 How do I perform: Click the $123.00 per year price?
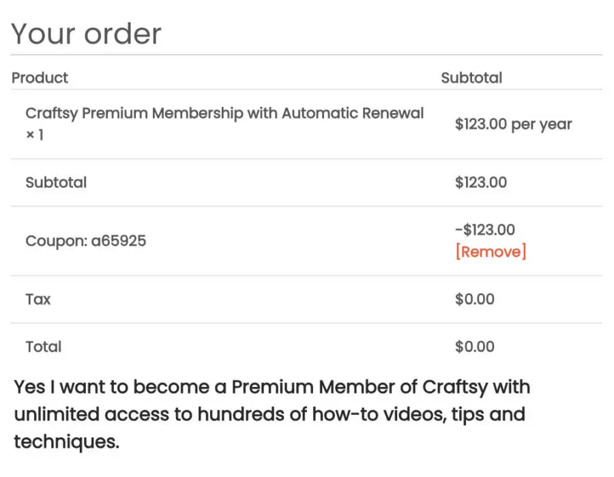tap(513, 124)
